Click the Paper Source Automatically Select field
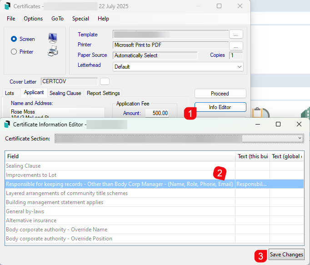The width and height of the screenshot is (310, 265). pos(155,55)
